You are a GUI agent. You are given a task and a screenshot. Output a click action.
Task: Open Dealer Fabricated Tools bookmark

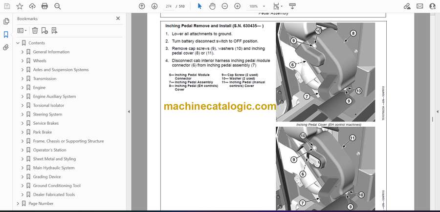point(54,194)
